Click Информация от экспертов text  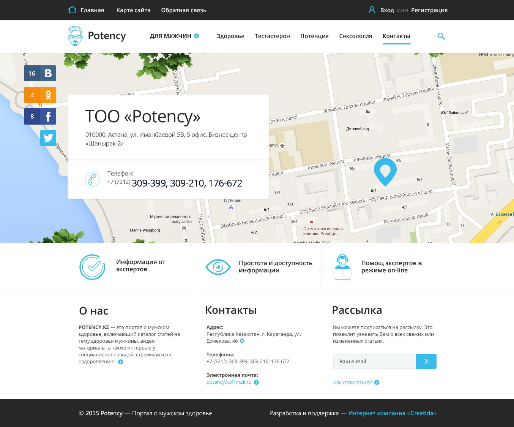click(x=141, y=266)
